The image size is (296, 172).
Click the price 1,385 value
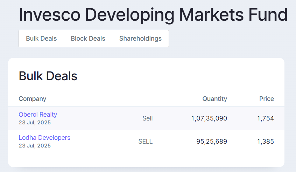[x=265, y=142]
